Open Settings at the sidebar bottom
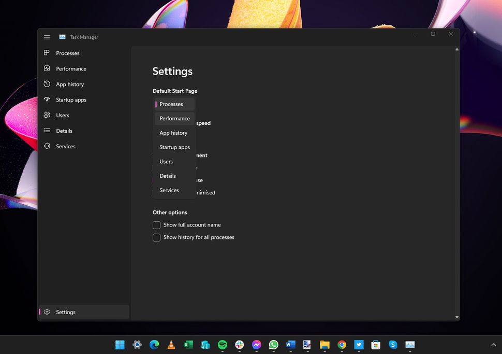 65,312
